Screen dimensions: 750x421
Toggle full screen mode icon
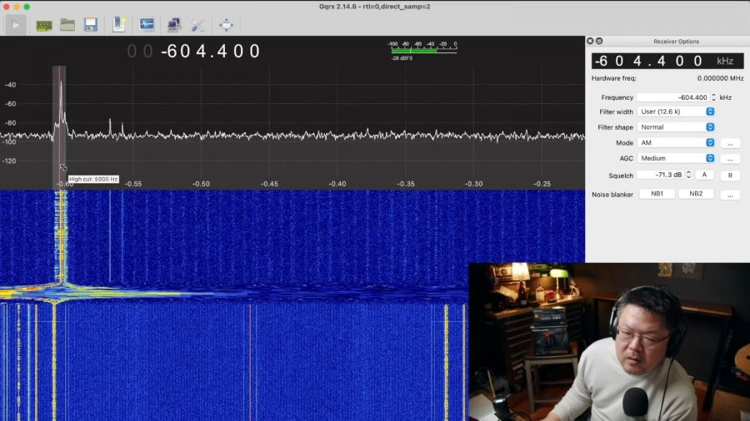tap(226, 25)
